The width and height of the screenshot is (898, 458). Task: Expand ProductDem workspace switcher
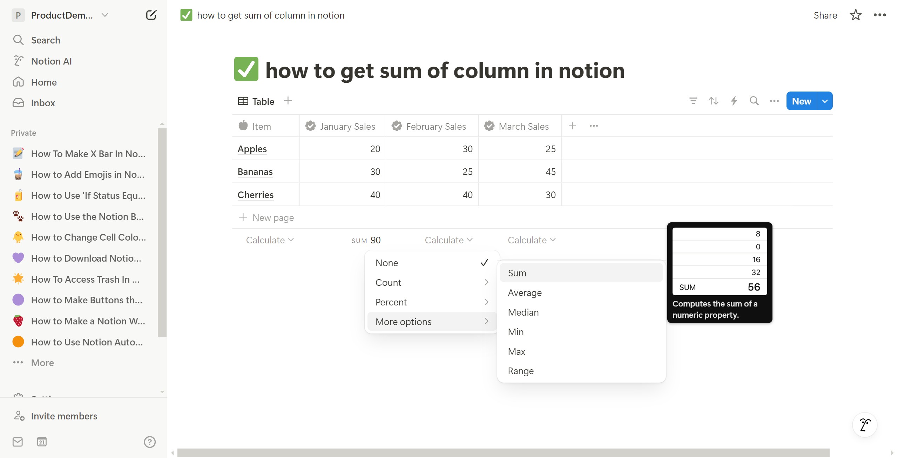pos(104,15)
